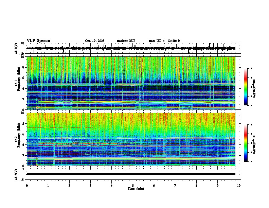Click the "5" tick on ch.3(V) axis
Screen dimensions: 269x208
24,169
